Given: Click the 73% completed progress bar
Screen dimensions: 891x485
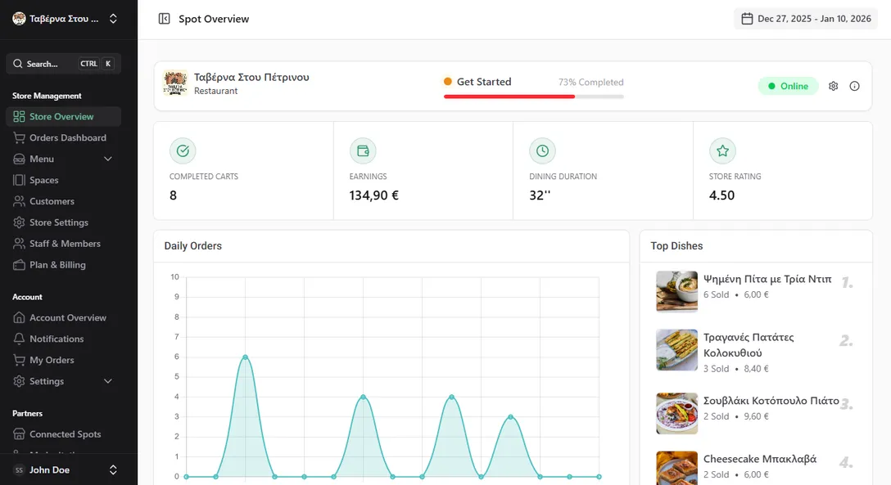Looking at the screenshot, I should [533, 96].
